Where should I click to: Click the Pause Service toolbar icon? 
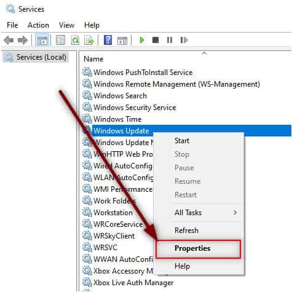(170, 40)
